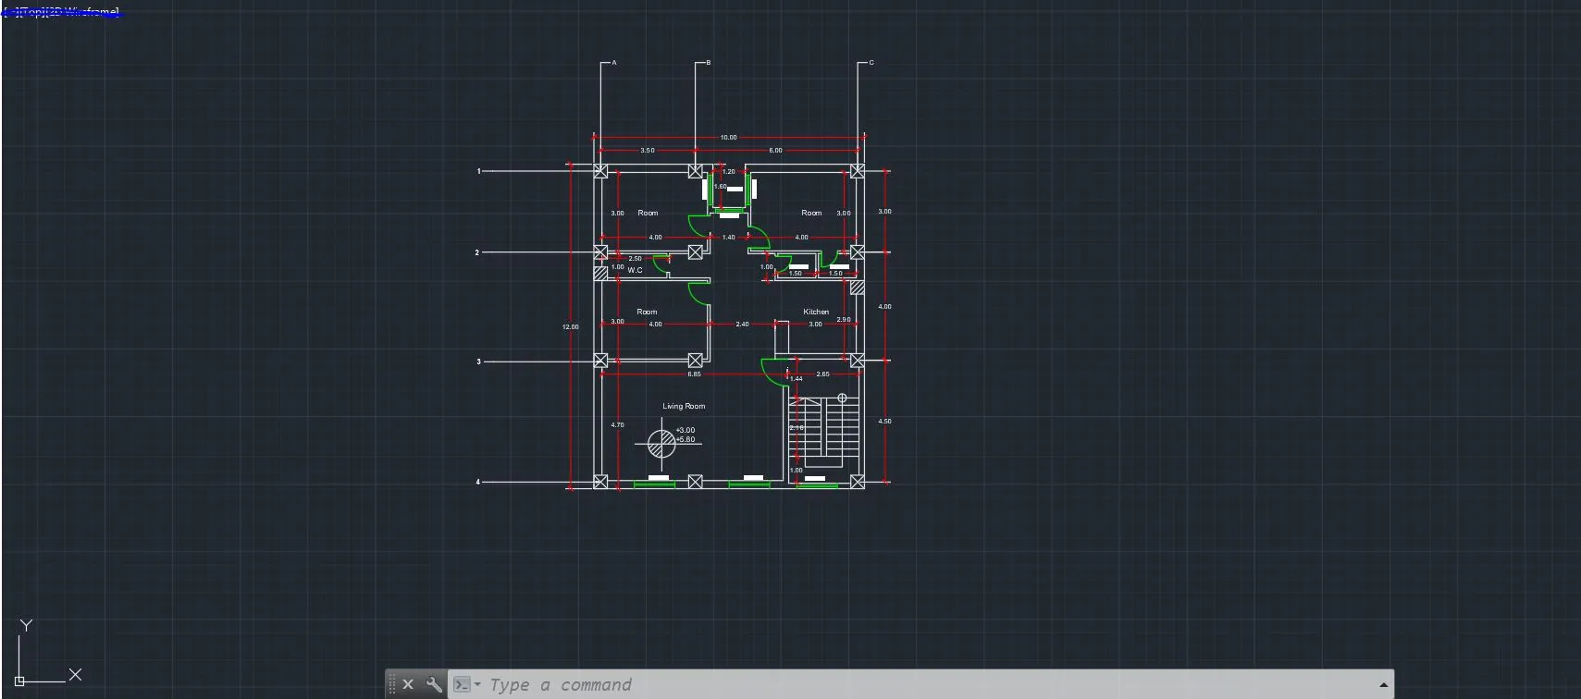Close the command line window
The image size is (1581, 699).
coord(408,685)
